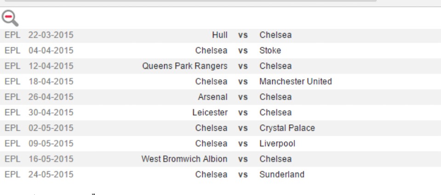The image size is (441, 195).
Task: Select the 18-04-2015 date entry
Action: [51, 82]
